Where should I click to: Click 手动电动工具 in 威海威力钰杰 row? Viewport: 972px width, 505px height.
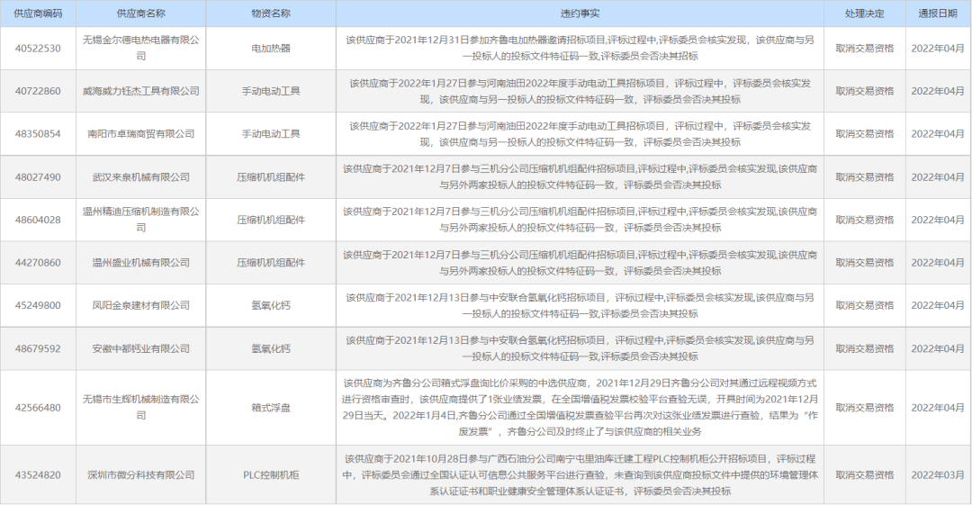pos(271,91)
